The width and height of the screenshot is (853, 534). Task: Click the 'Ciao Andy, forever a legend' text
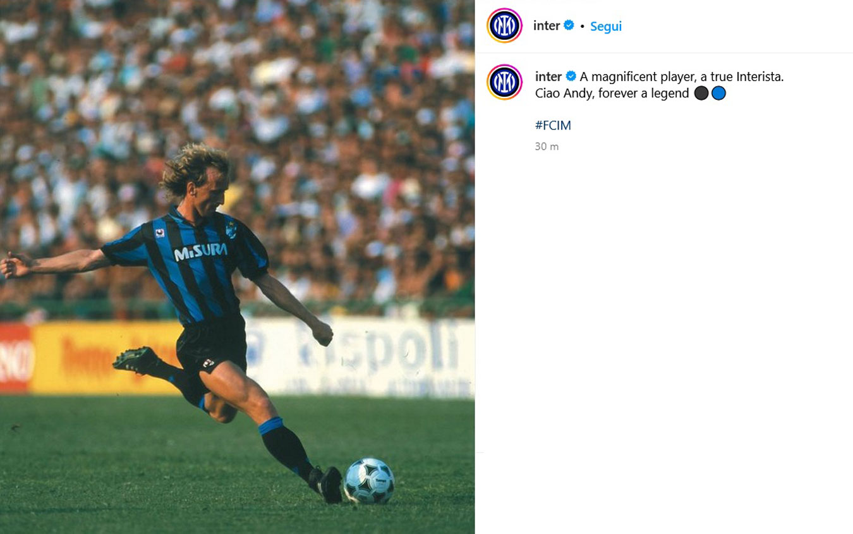[612, 94]
